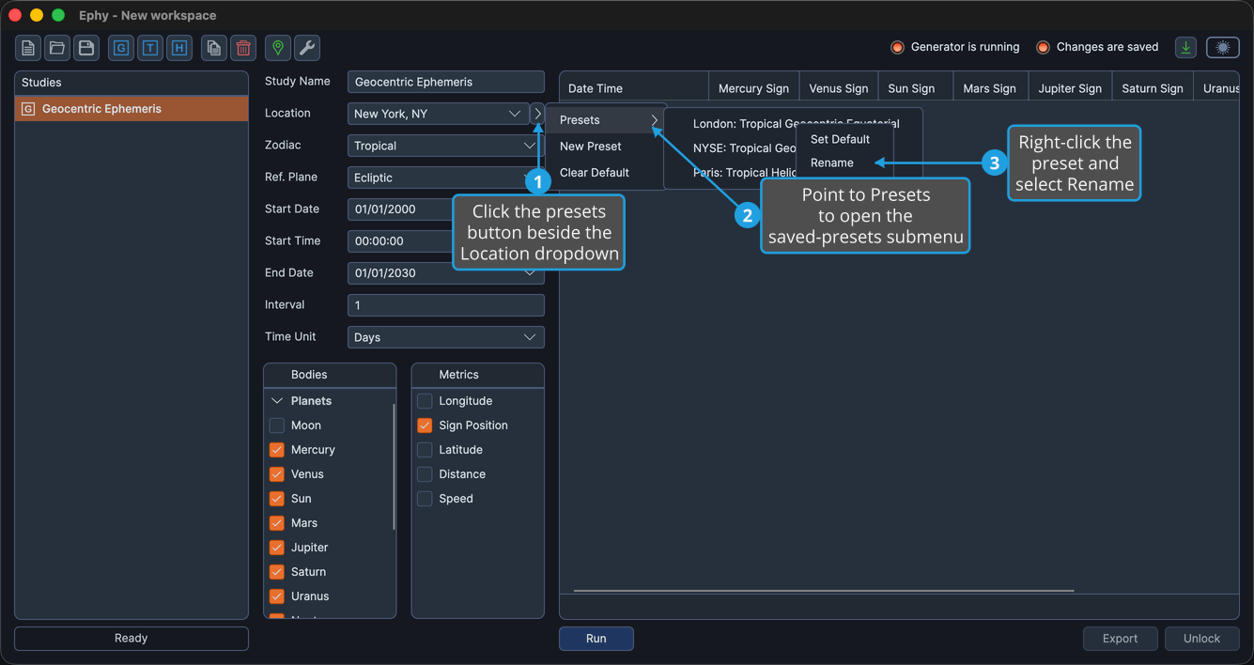Add a study with the G icon

[x=121, y=48]
